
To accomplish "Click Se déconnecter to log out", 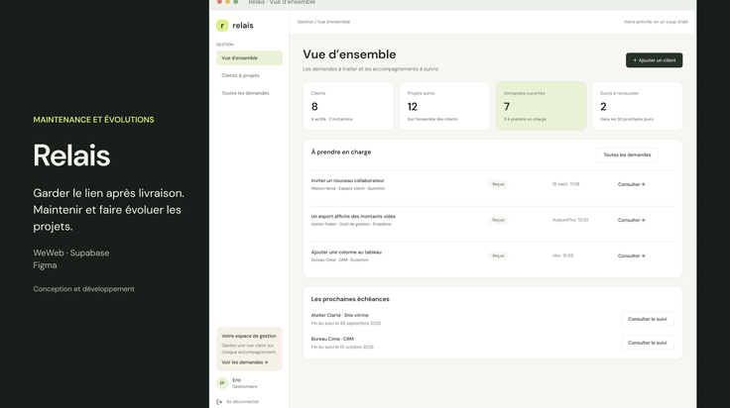I will [x=243, y=402].
